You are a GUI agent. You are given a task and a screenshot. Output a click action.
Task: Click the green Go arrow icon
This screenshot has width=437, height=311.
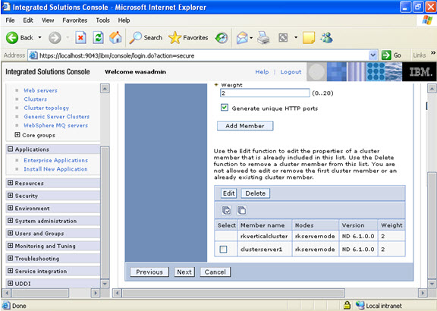(x=386, y=55)
